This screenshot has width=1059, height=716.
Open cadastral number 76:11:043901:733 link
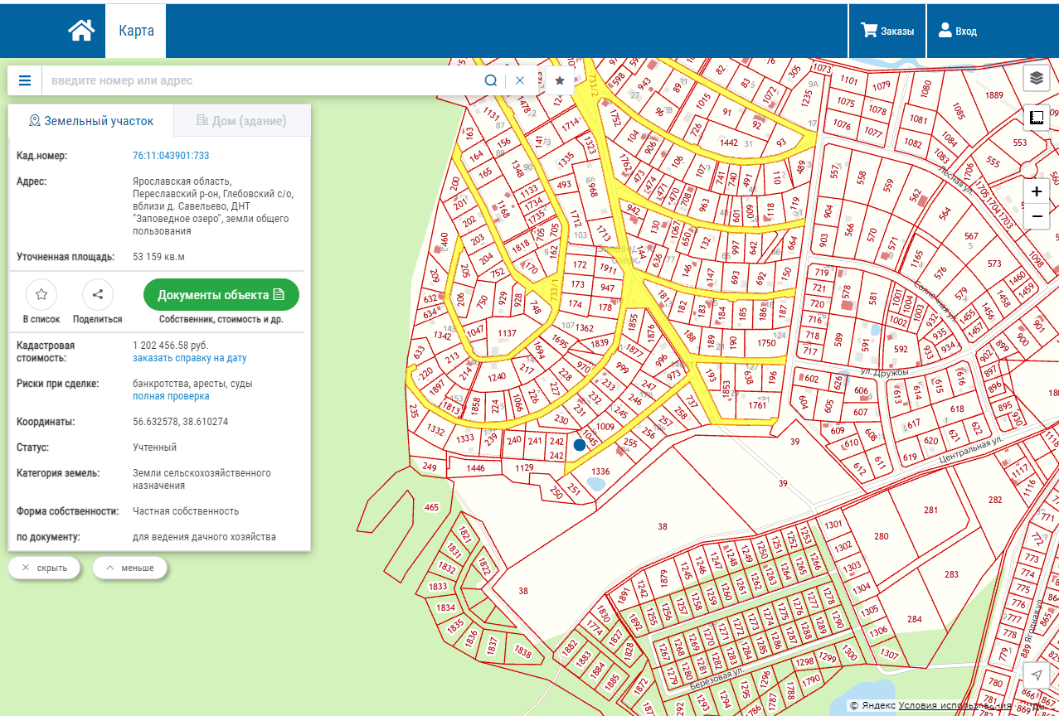[x=171, y=156]
